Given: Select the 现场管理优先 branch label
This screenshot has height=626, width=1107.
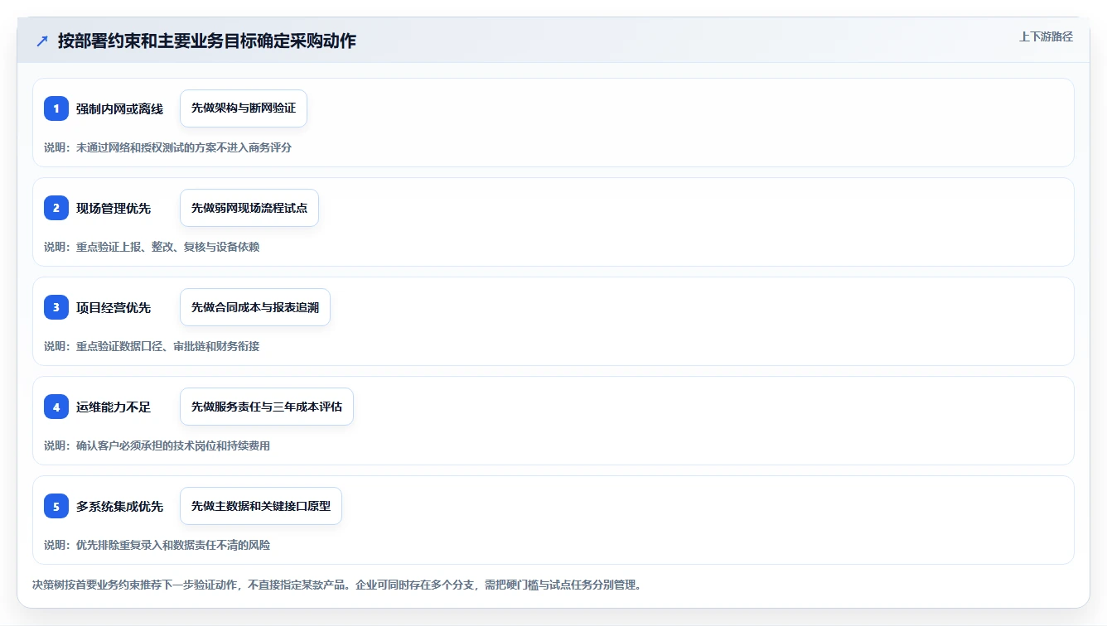Looking at the screenshot, I should (x=114, y=208).
